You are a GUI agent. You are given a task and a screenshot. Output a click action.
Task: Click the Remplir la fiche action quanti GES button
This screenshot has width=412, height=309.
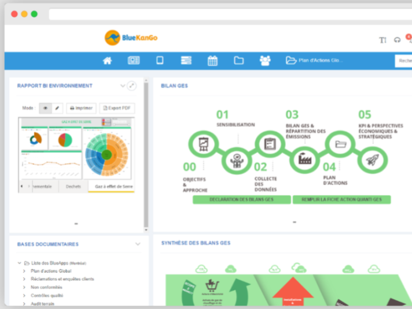click(x=341, y=200)
